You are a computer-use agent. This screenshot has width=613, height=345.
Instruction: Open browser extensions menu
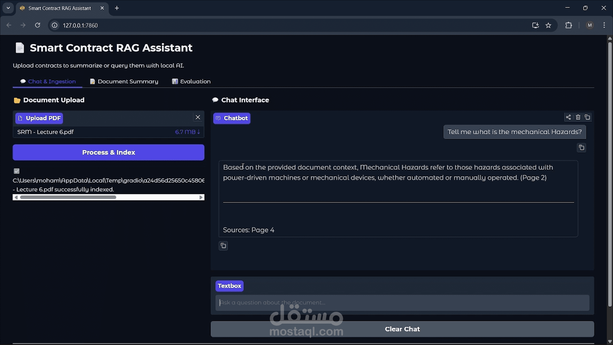click(x=569, y=25)
